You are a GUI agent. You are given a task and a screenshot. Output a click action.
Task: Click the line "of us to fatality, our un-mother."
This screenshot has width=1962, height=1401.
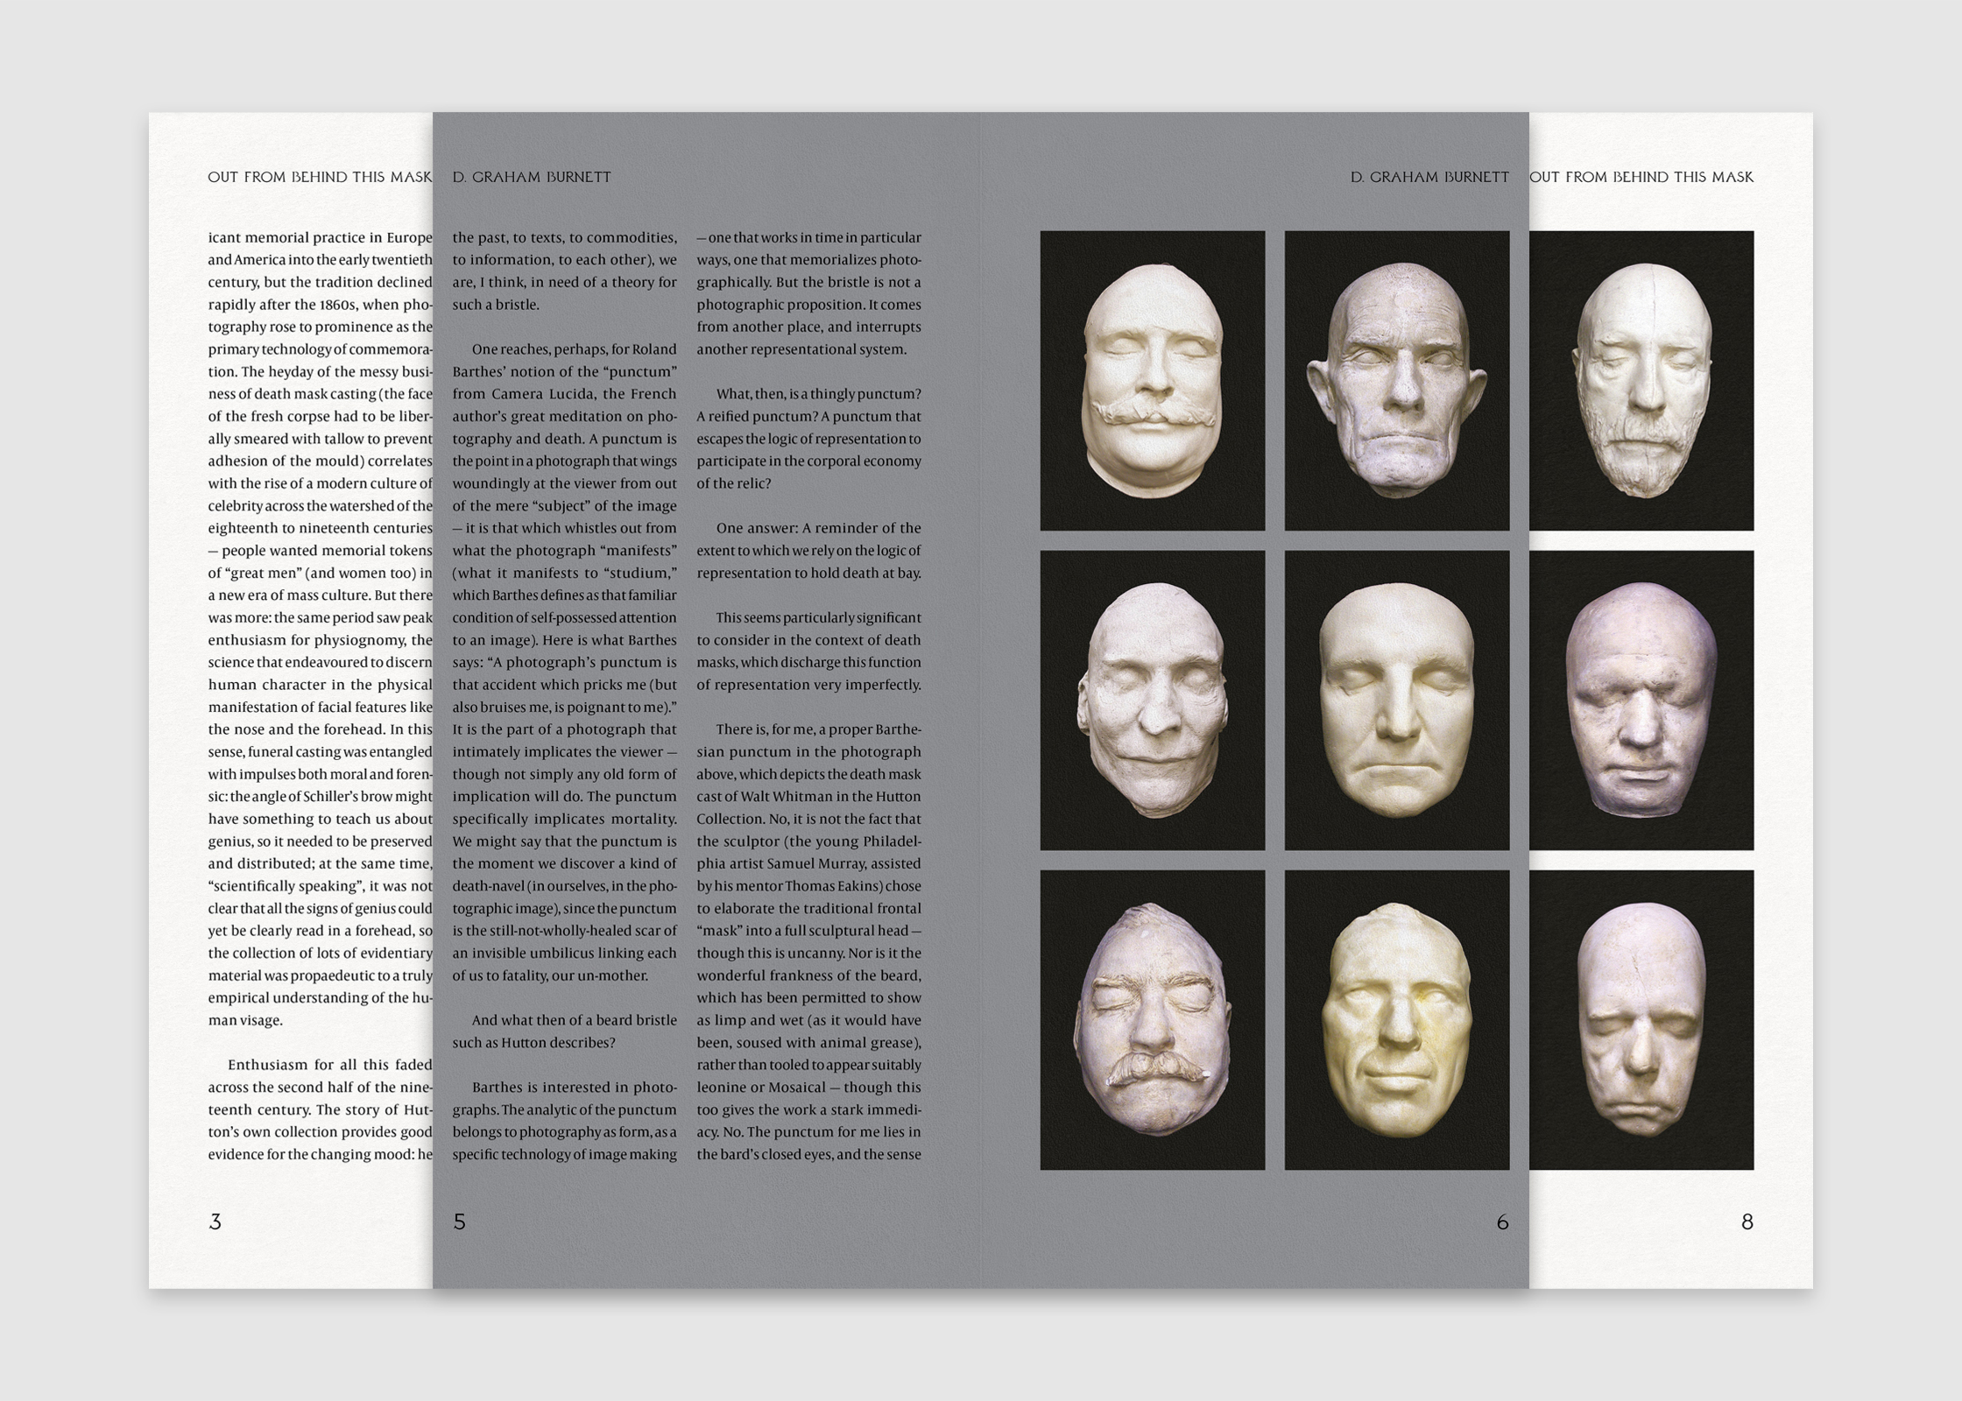point(550,975)
